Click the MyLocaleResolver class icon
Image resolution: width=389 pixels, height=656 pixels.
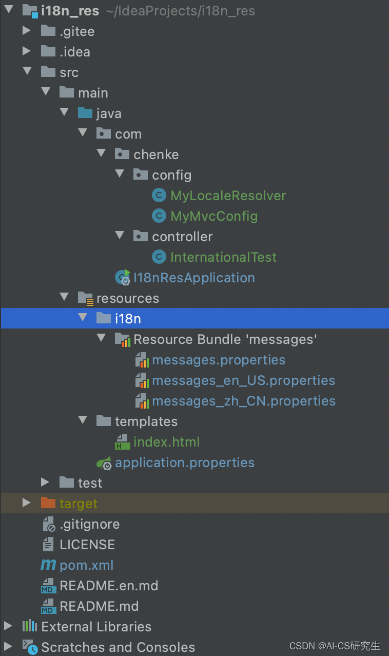point(159,195)
